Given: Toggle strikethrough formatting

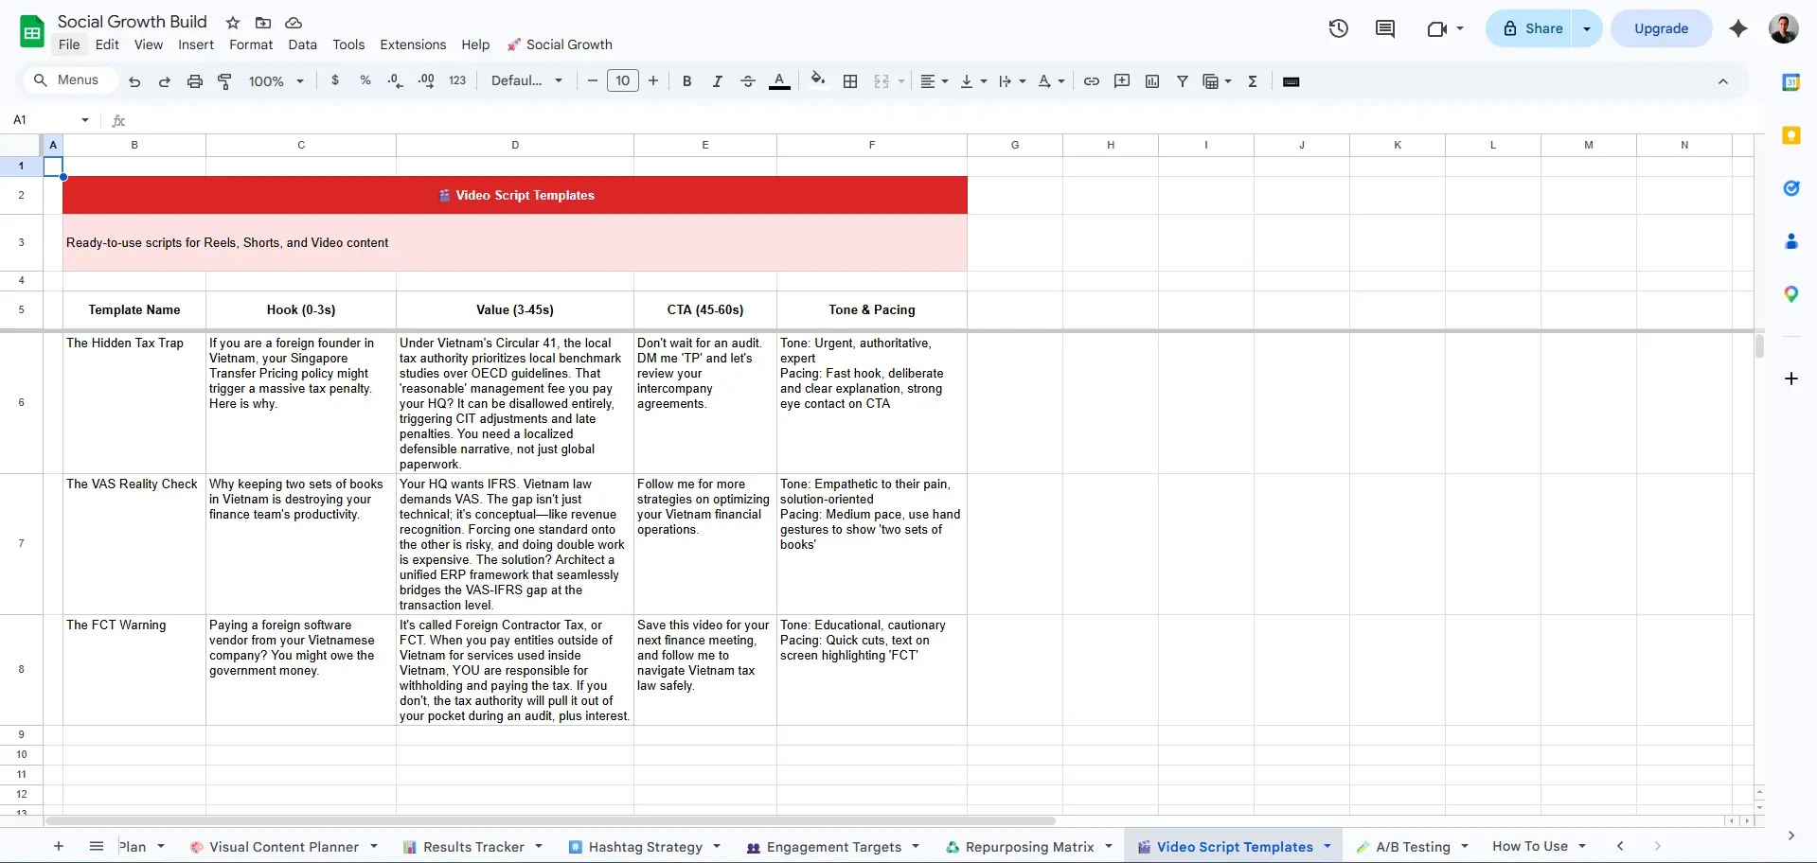Looking at the screenshot, I should (748, 81).
